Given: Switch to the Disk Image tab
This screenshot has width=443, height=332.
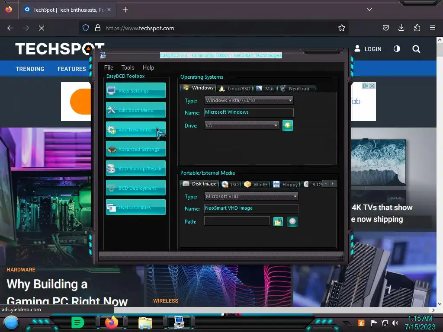Looking at the screenshot, I should click(x=199, y=184).
